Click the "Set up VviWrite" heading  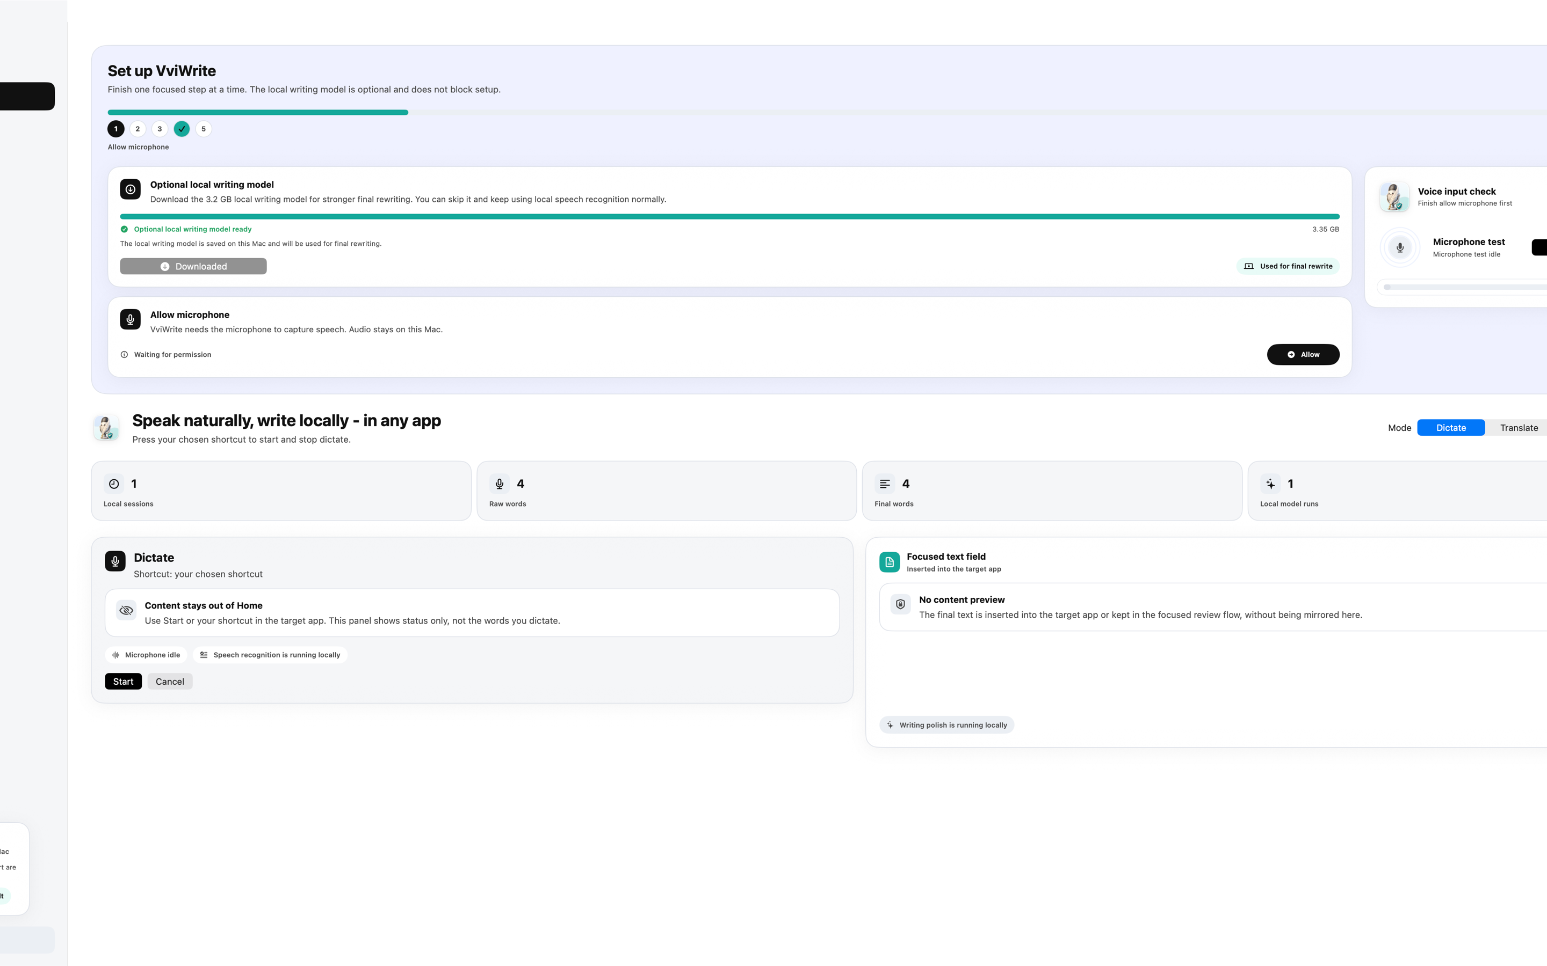(x=162, y=71)
